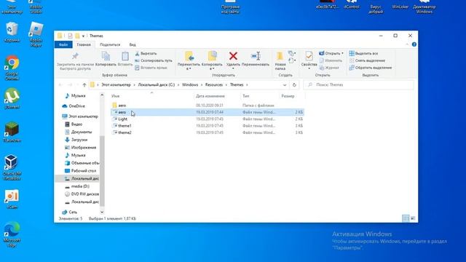Image resolution: width=466 pixels, height=262 pixels.
Task: Click the Вставить (Paste) clipboard icon
Action: [x=125, y=57]
